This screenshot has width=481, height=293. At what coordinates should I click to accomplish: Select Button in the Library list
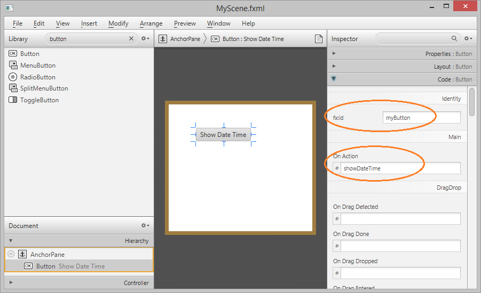pyautogui.click(x=30, y=54)
